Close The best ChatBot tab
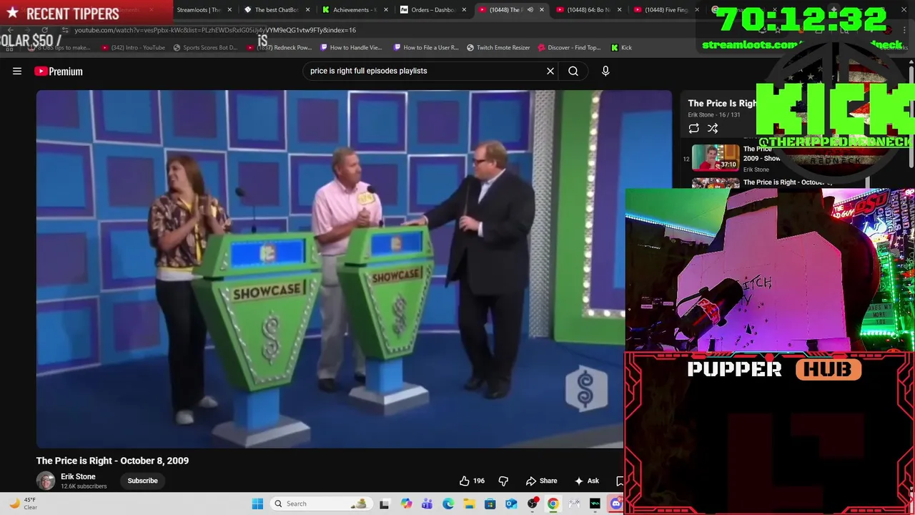 pos(307,10)
